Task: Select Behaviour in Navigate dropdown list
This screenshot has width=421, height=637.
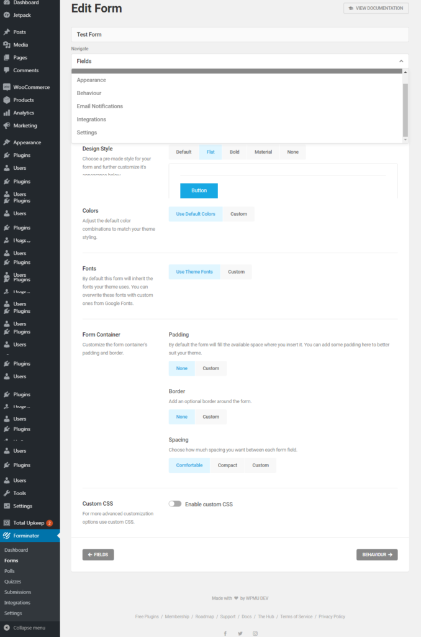Action: [x=237, y=93]
